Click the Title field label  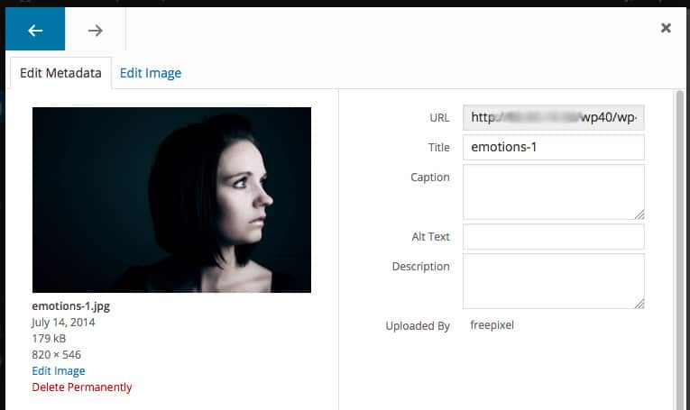point(438,148)
